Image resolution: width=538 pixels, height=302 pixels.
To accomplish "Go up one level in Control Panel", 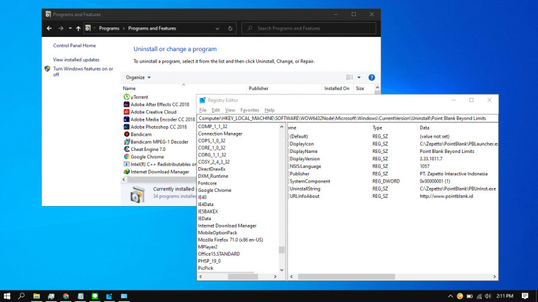I will 78,28.
